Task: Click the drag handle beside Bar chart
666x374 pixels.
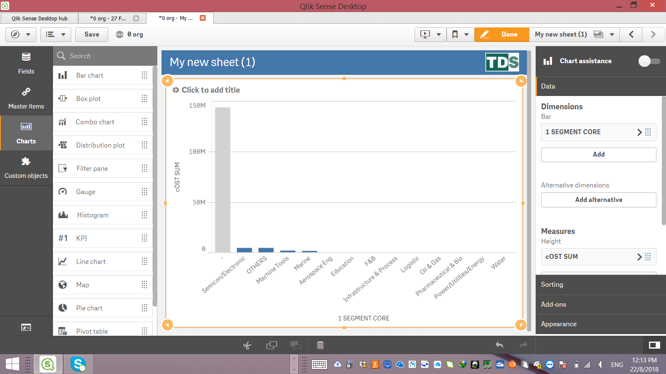Action: [x=144, y=75]
